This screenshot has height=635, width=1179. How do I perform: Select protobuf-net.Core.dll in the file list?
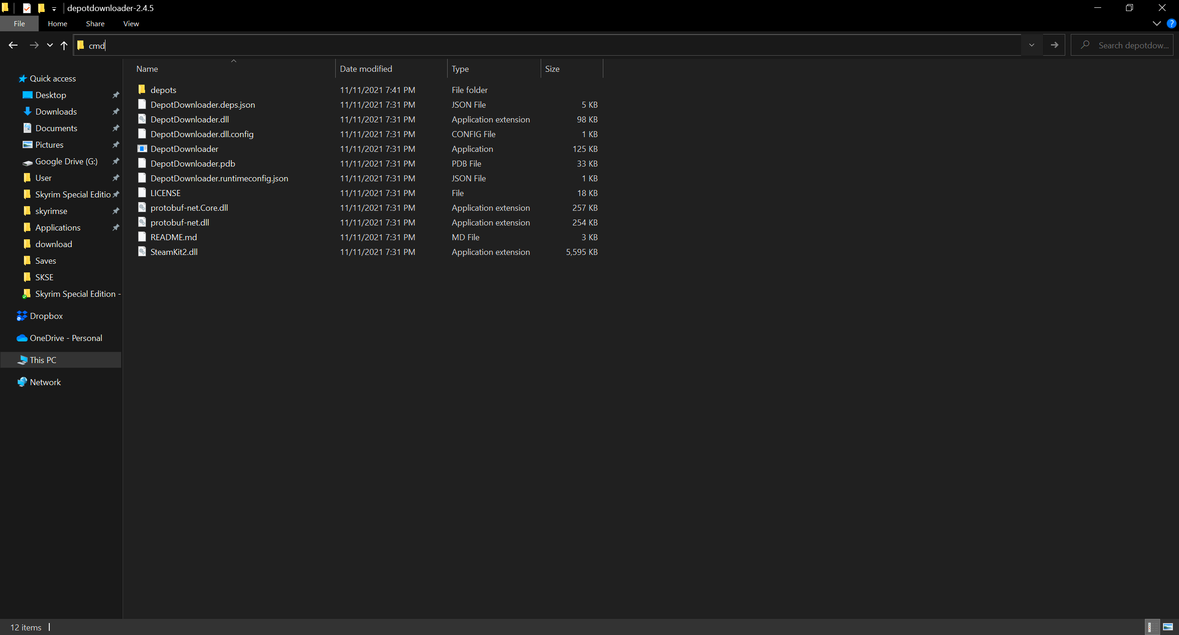(x=189, y=208)
